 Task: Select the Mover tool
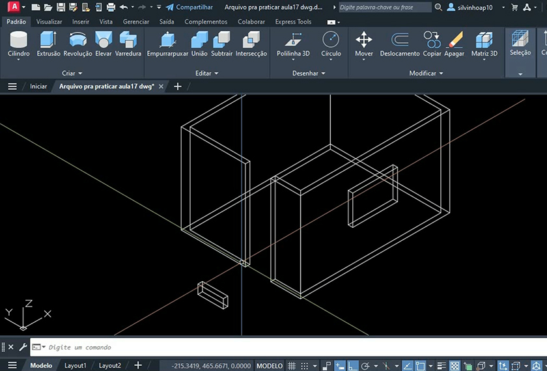[x=363, y=44]
